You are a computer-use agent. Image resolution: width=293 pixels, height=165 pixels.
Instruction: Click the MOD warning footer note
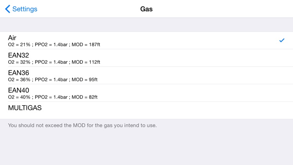click(82, 126)
